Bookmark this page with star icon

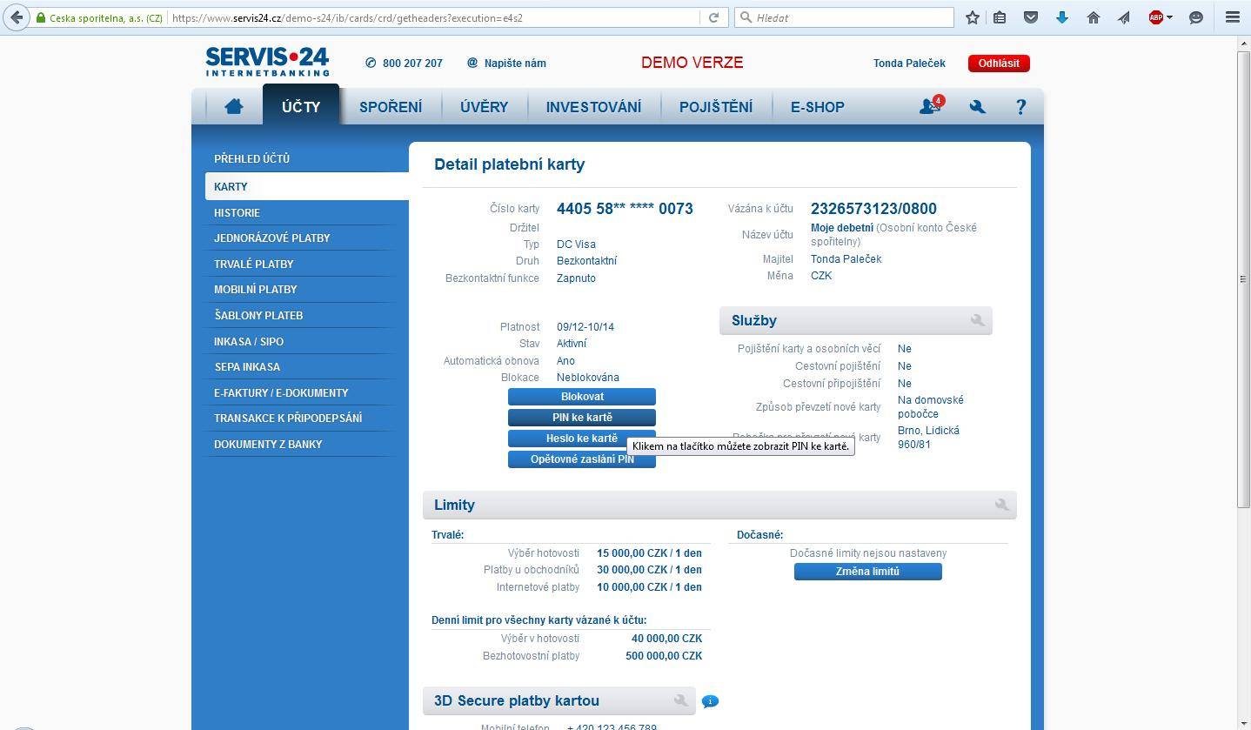point(973,17)
